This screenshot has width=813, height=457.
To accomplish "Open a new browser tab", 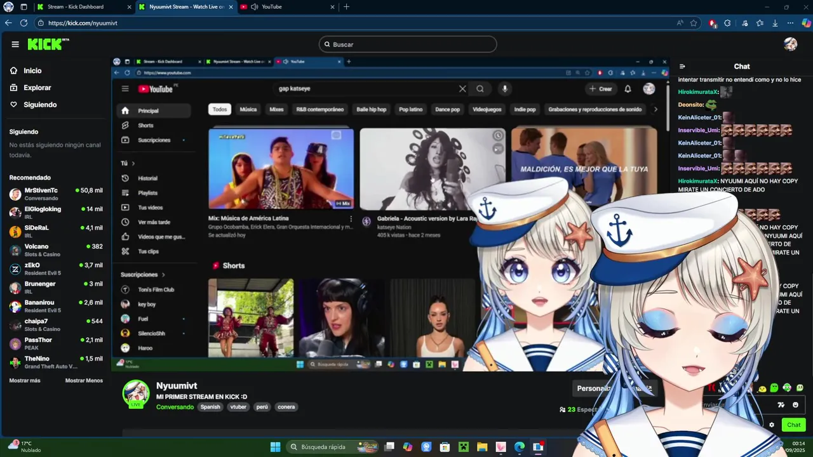I will click(x=346, y=7).
